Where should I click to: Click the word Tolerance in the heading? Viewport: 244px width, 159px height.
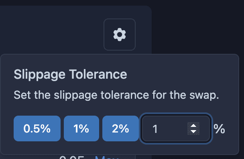tap(98, 74)
